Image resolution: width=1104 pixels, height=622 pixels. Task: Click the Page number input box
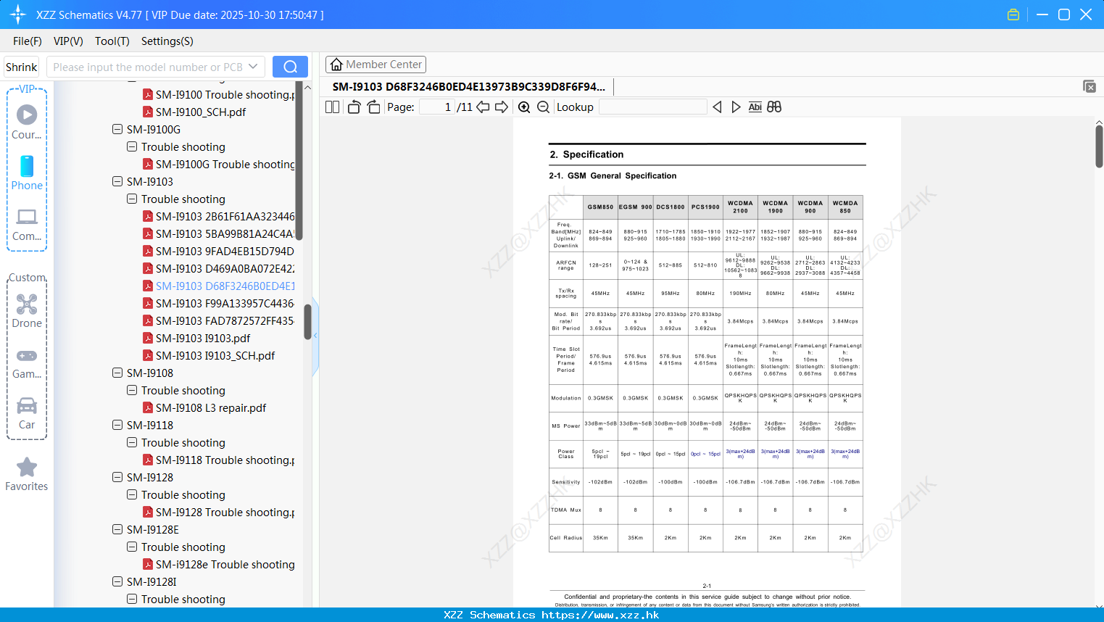(437, 107)
